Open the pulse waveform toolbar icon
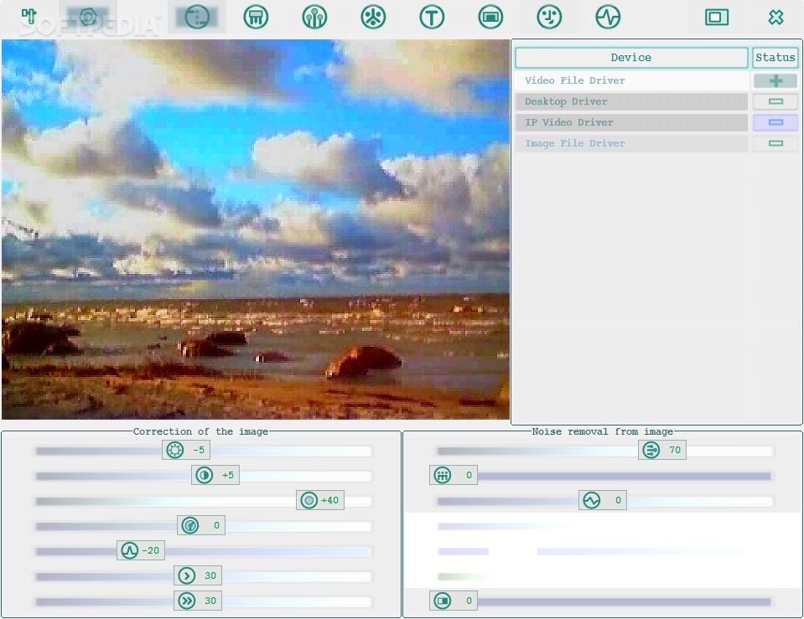Screen dimensions: 804x619 [608, 17]
